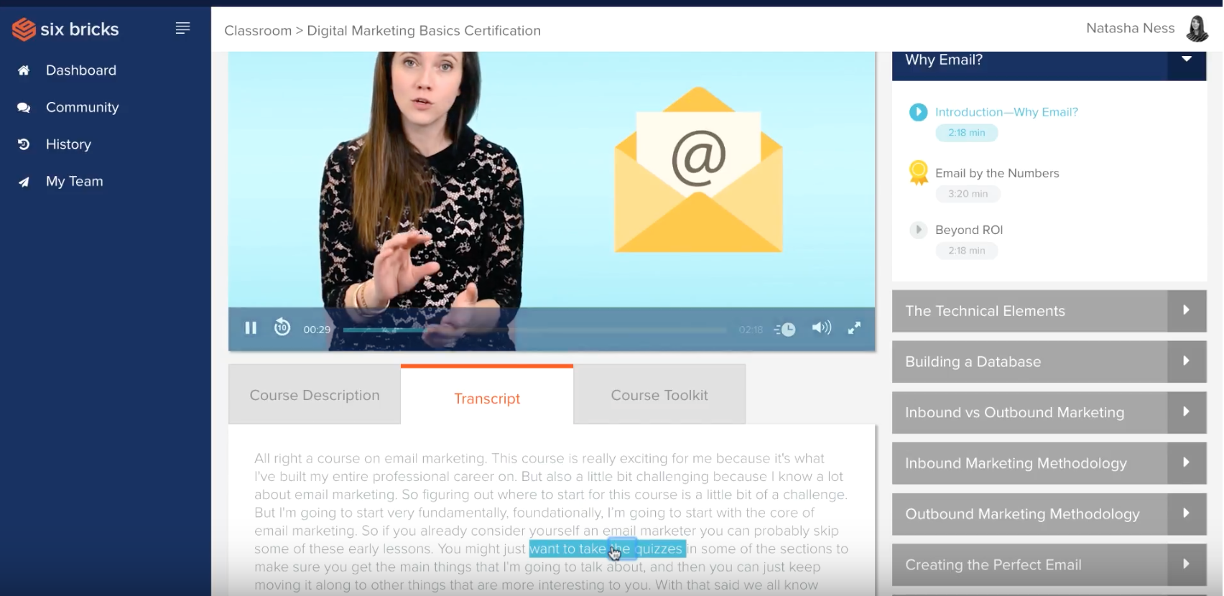Viewport: 1224px width, 596px height.
Task: Click the Dashboard home icon
Action: click(24, 70)
